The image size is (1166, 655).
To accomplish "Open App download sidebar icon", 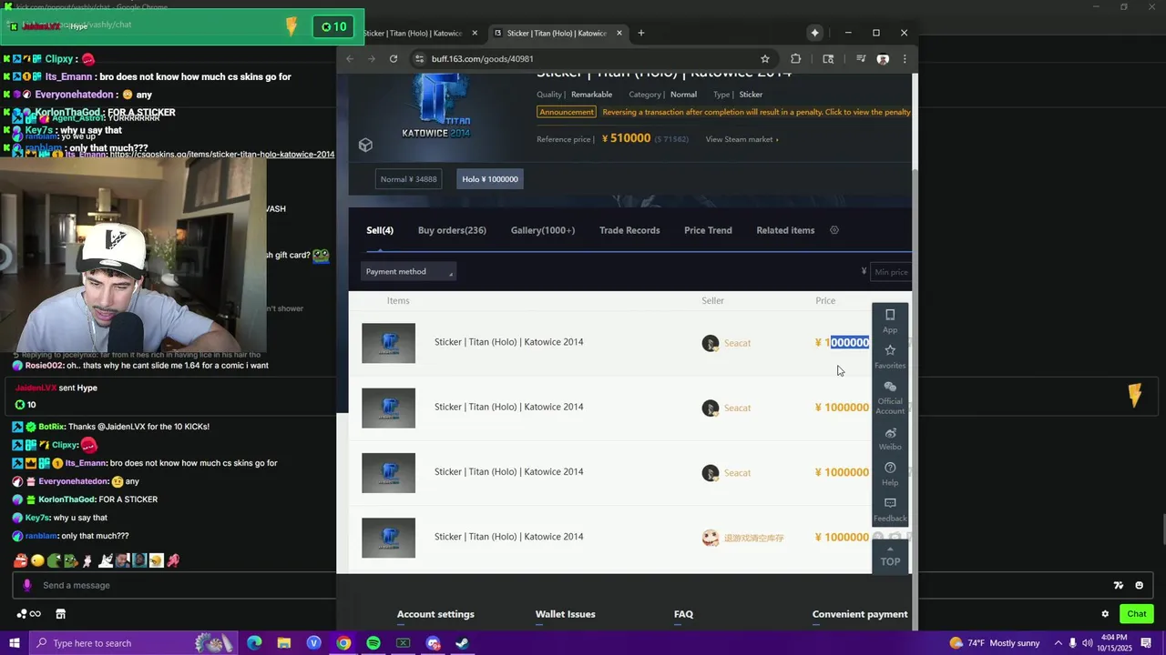I will pos(890,320).
